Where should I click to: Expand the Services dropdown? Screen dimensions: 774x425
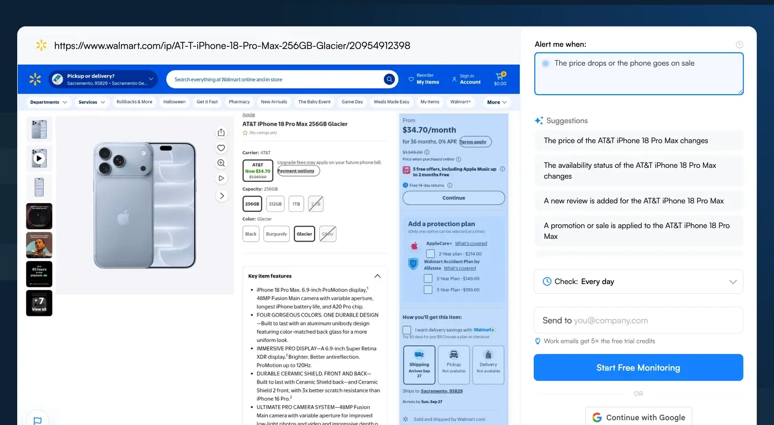pos(92,102)
